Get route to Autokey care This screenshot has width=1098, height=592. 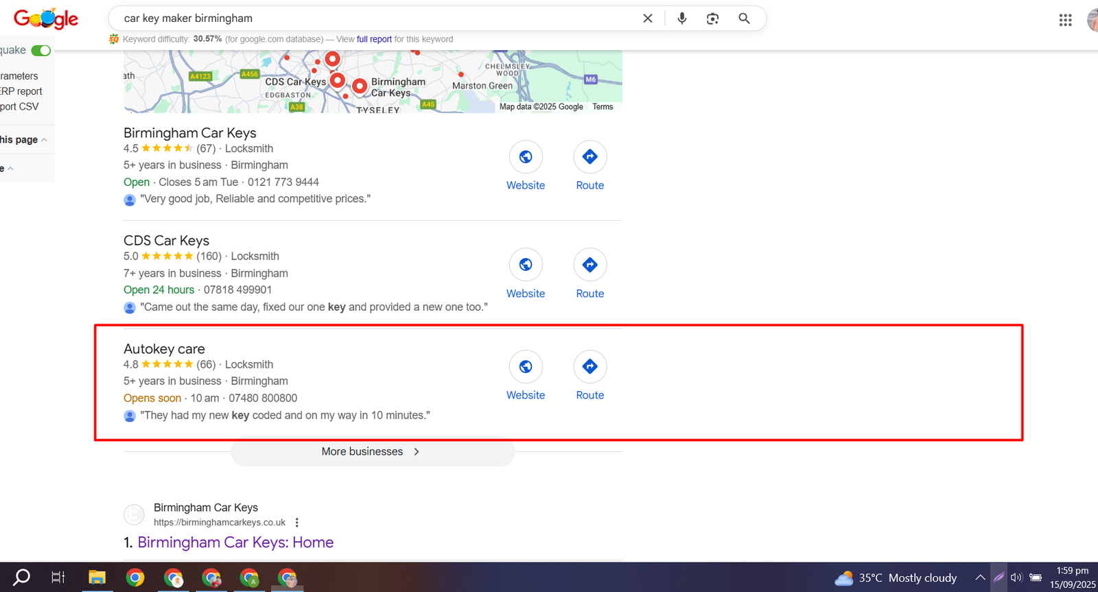point(589,367)
